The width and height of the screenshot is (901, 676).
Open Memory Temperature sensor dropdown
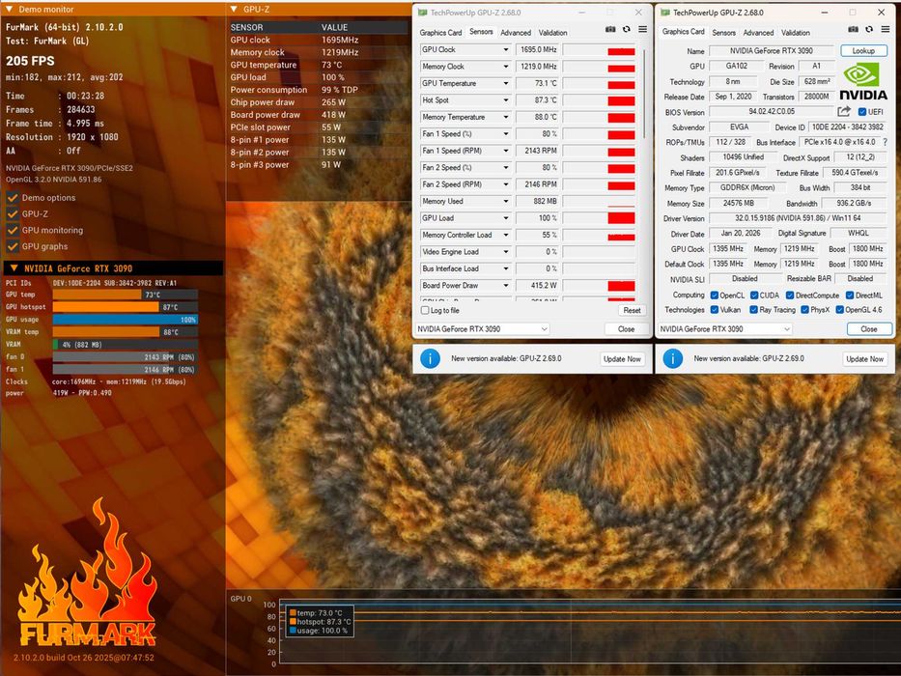pyautogui.click(x=506, y=117)
